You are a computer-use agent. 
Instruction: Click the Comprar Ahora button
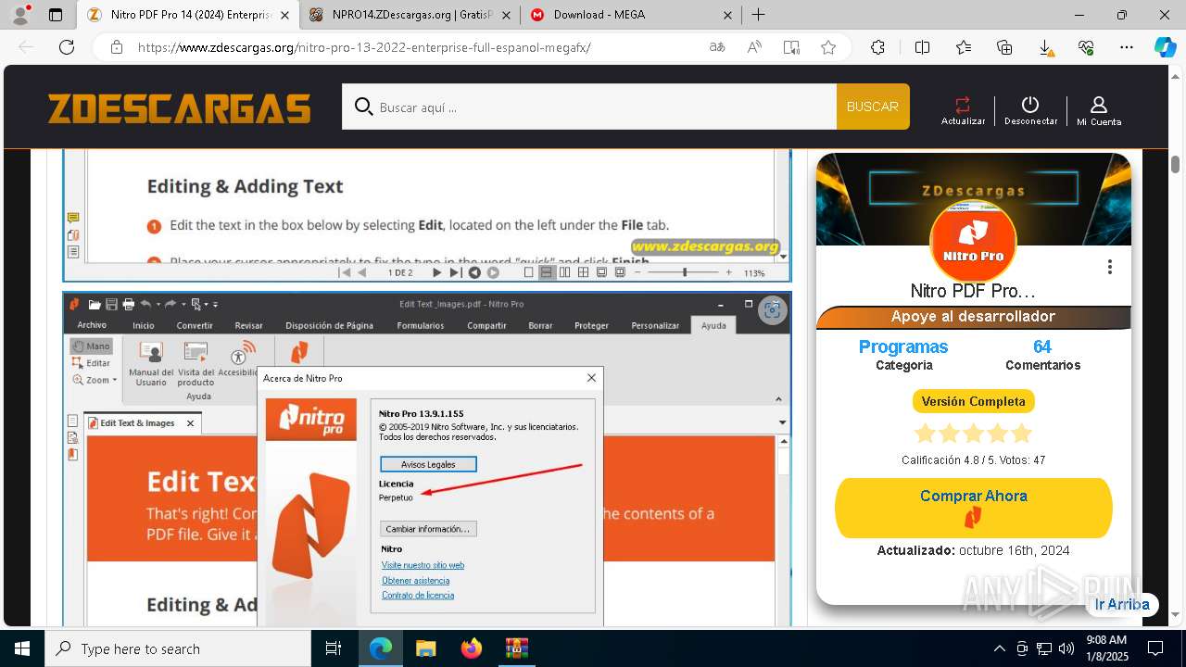(x=973, y=508)
